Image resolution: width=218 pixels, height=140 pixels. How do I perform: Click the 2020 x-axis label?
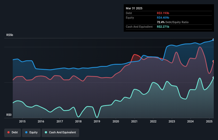(x=116, y=121)
